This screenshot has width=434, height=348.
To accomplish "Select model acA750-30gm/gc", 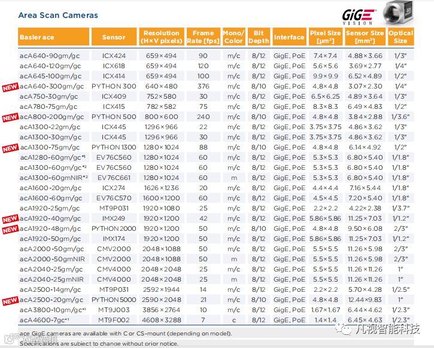I will click(48, 97).
